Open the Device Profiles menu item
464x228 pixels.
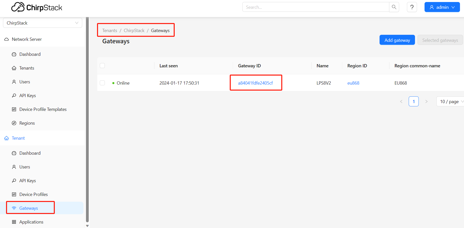[42, 194]
